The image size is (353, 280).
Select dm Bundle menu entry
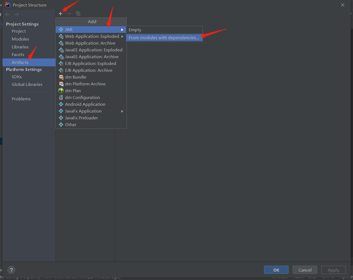click(x=91, y=77)
